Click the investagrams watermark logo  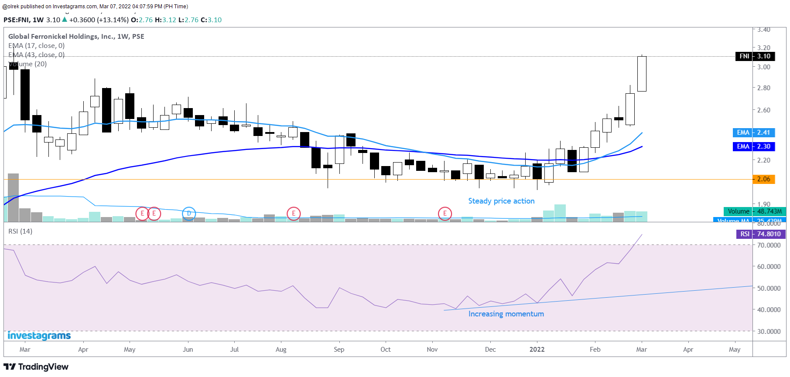(39, 336)
